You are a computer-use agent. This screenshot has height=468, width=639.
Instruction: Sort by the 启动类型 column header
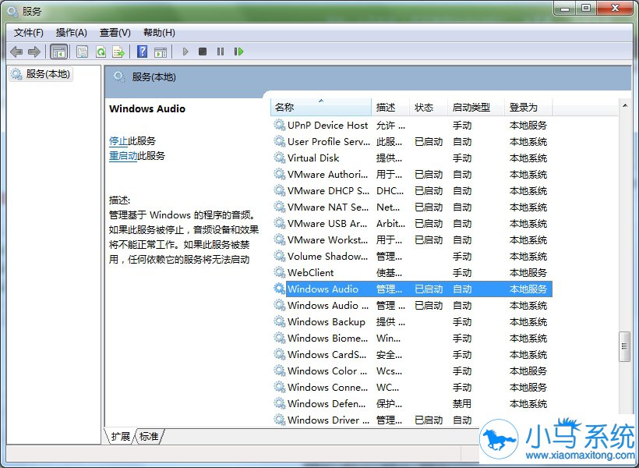(476, 108)
